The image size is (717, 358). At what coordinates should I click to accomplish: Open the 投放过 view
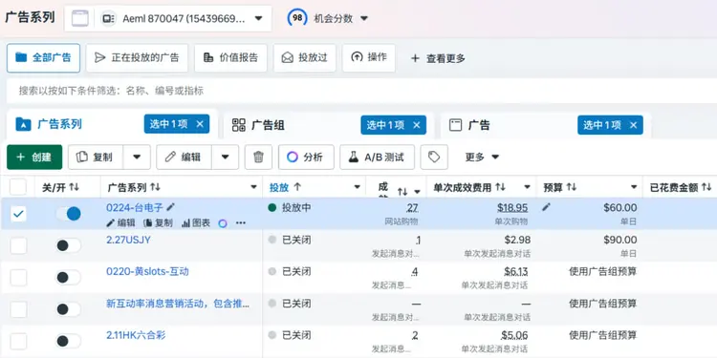(305, 58)
